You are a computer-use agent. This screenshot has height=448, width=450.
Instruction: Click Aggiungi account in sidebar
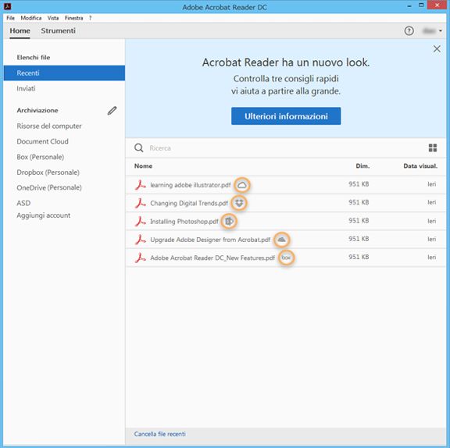pyautogui.click(x=43, y=215)
